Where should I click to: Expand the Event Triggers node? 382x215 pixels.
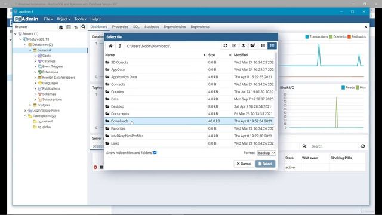(35, 66)
